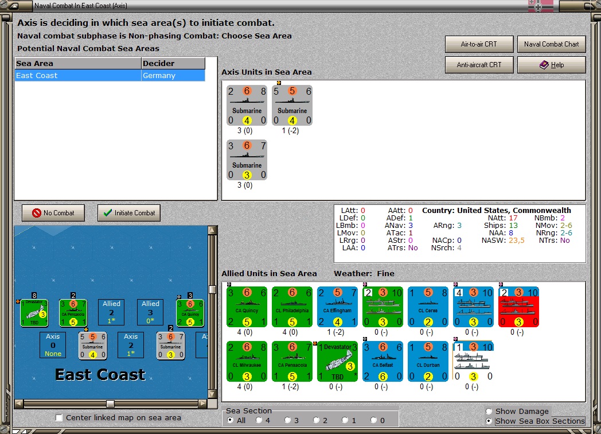The image size is (601, 434).
Task: Click the map horizontal scrollbar right arrow
Action: click(203, 404)
